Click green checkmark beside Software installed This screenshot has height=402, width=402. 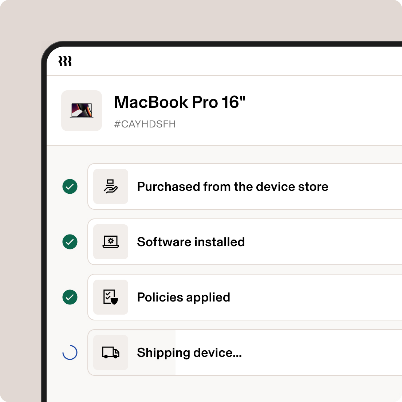[x=70, y=242]
